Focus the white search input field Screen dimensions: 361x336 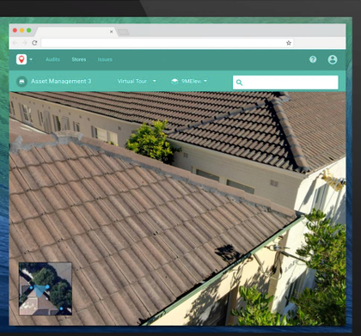click(x=285, y=82)
